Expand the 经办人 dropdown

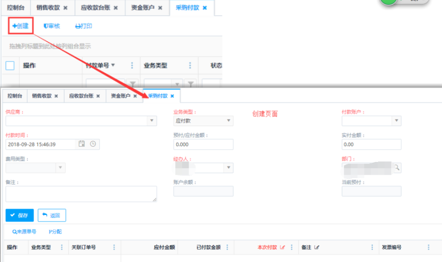coord(228,168)
